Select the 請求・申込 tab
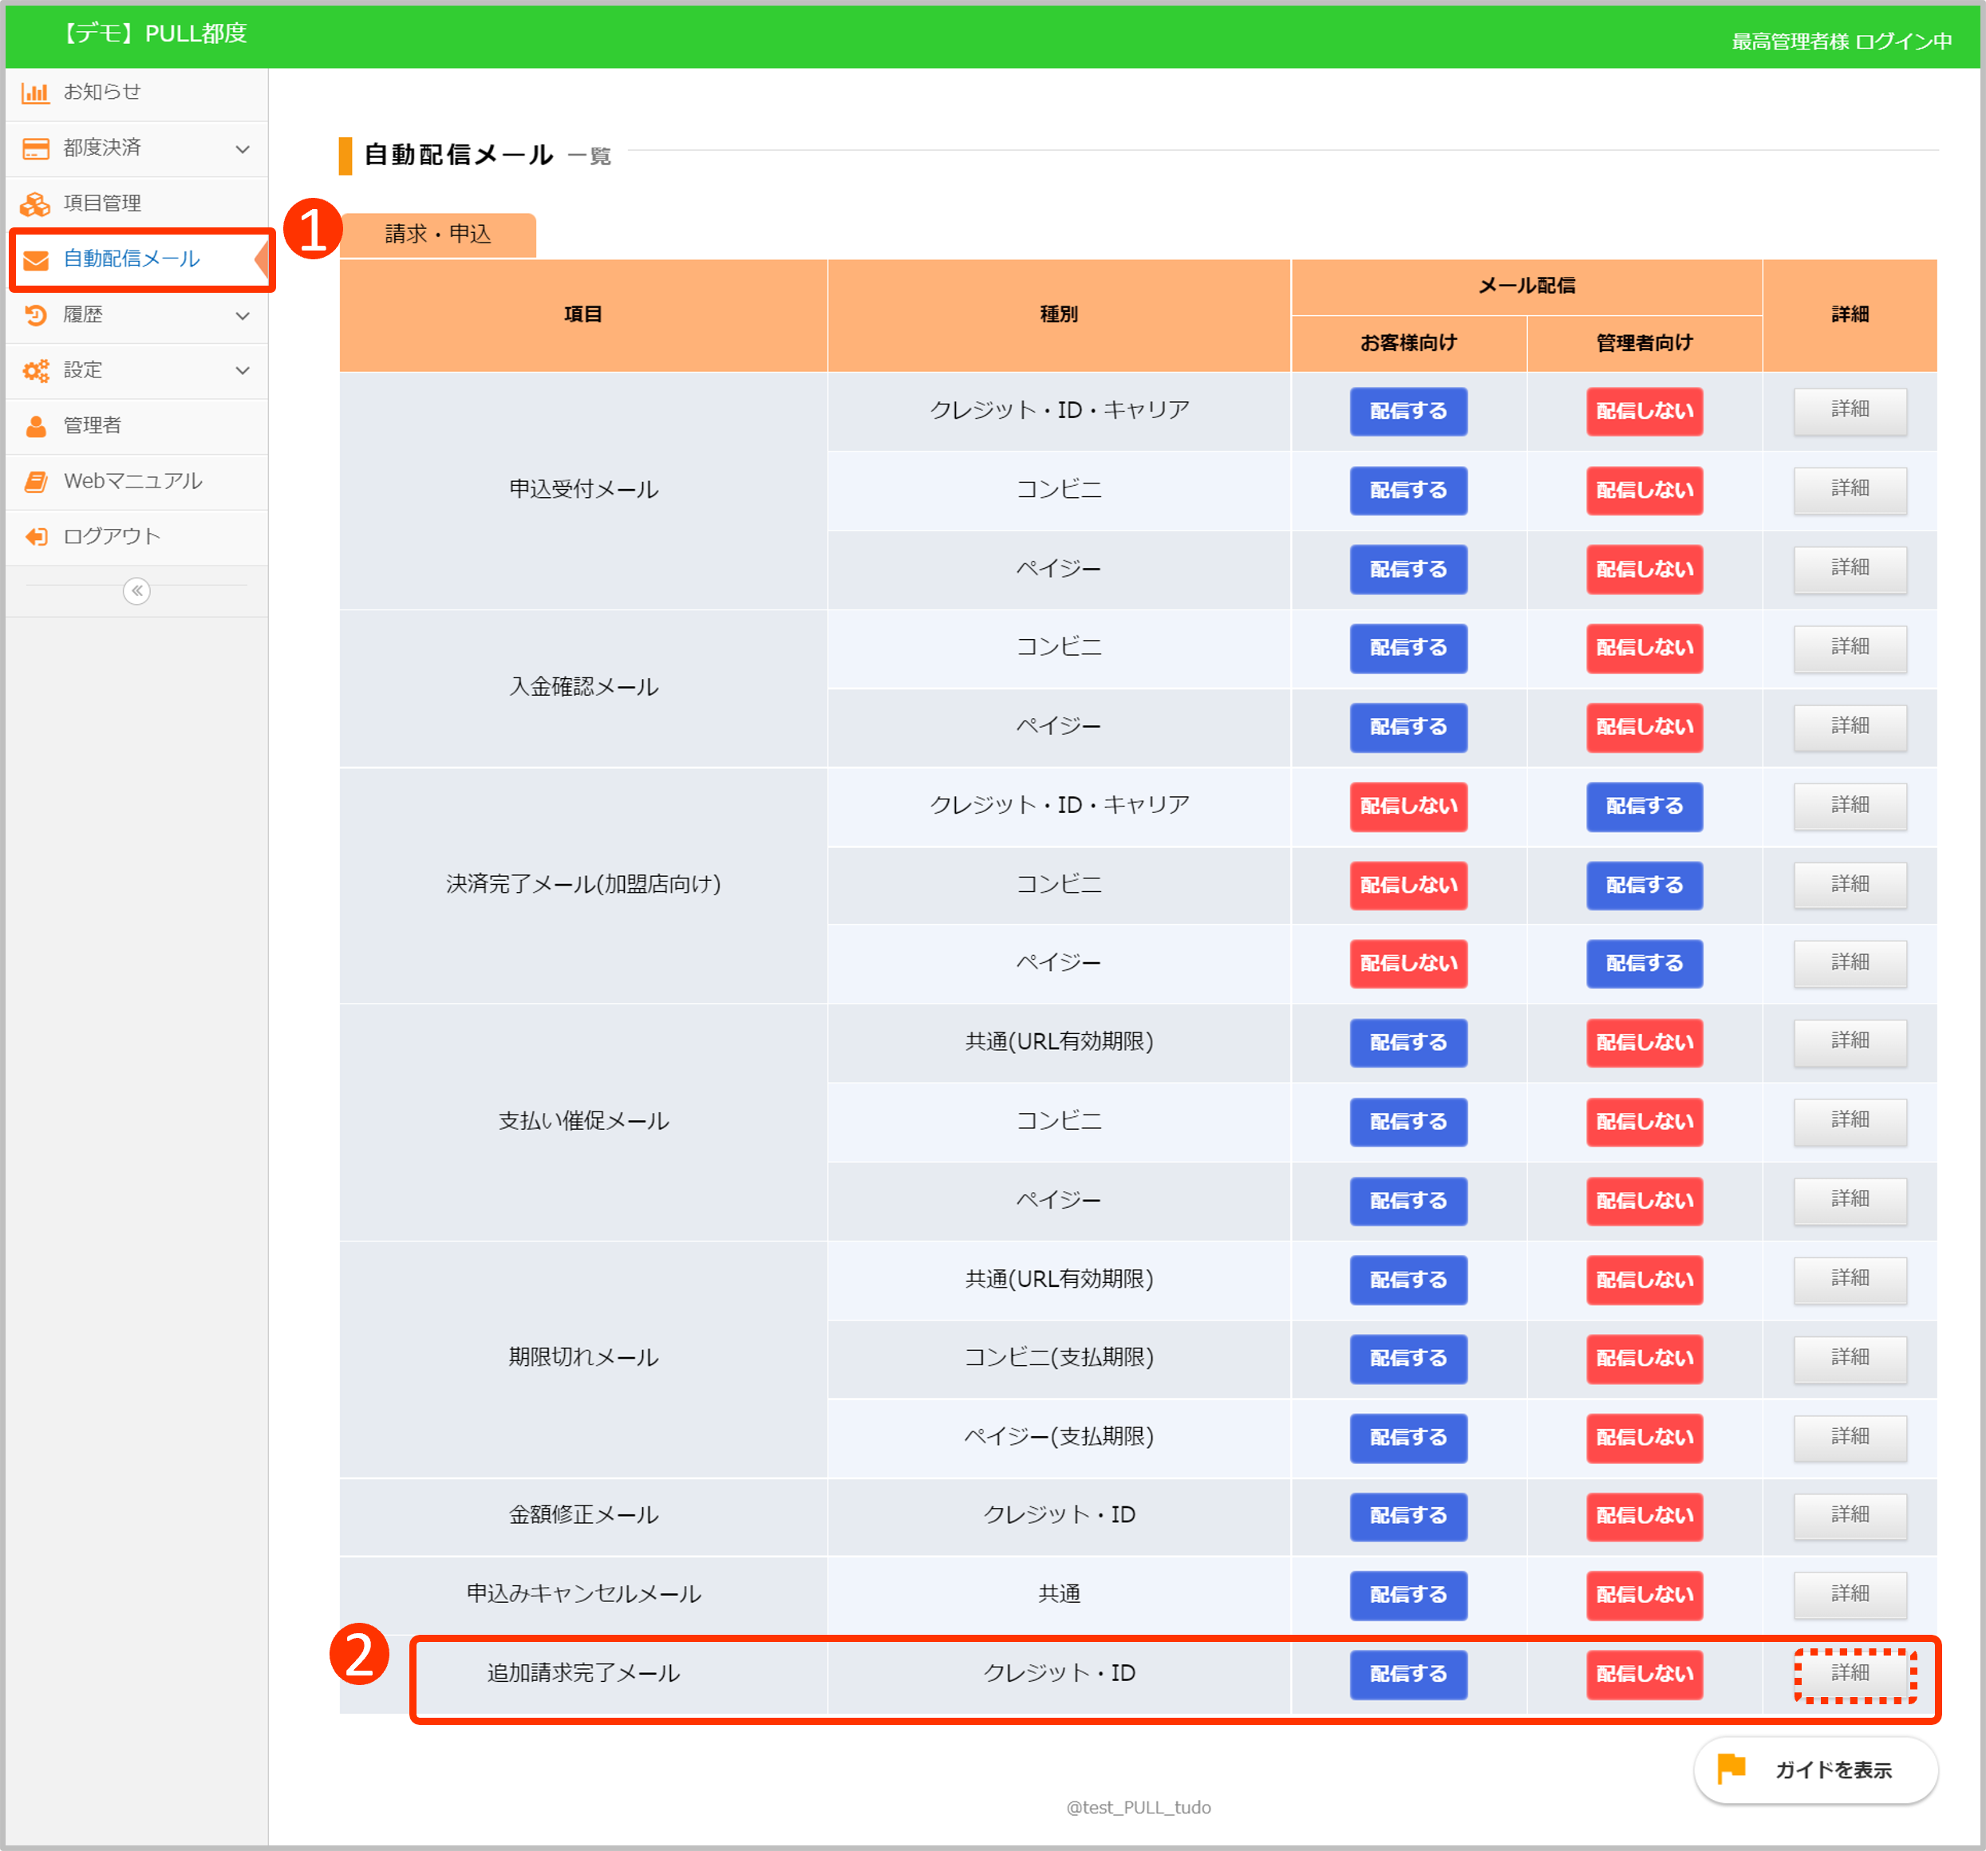 pyautogui.click(x=437, y=235)
